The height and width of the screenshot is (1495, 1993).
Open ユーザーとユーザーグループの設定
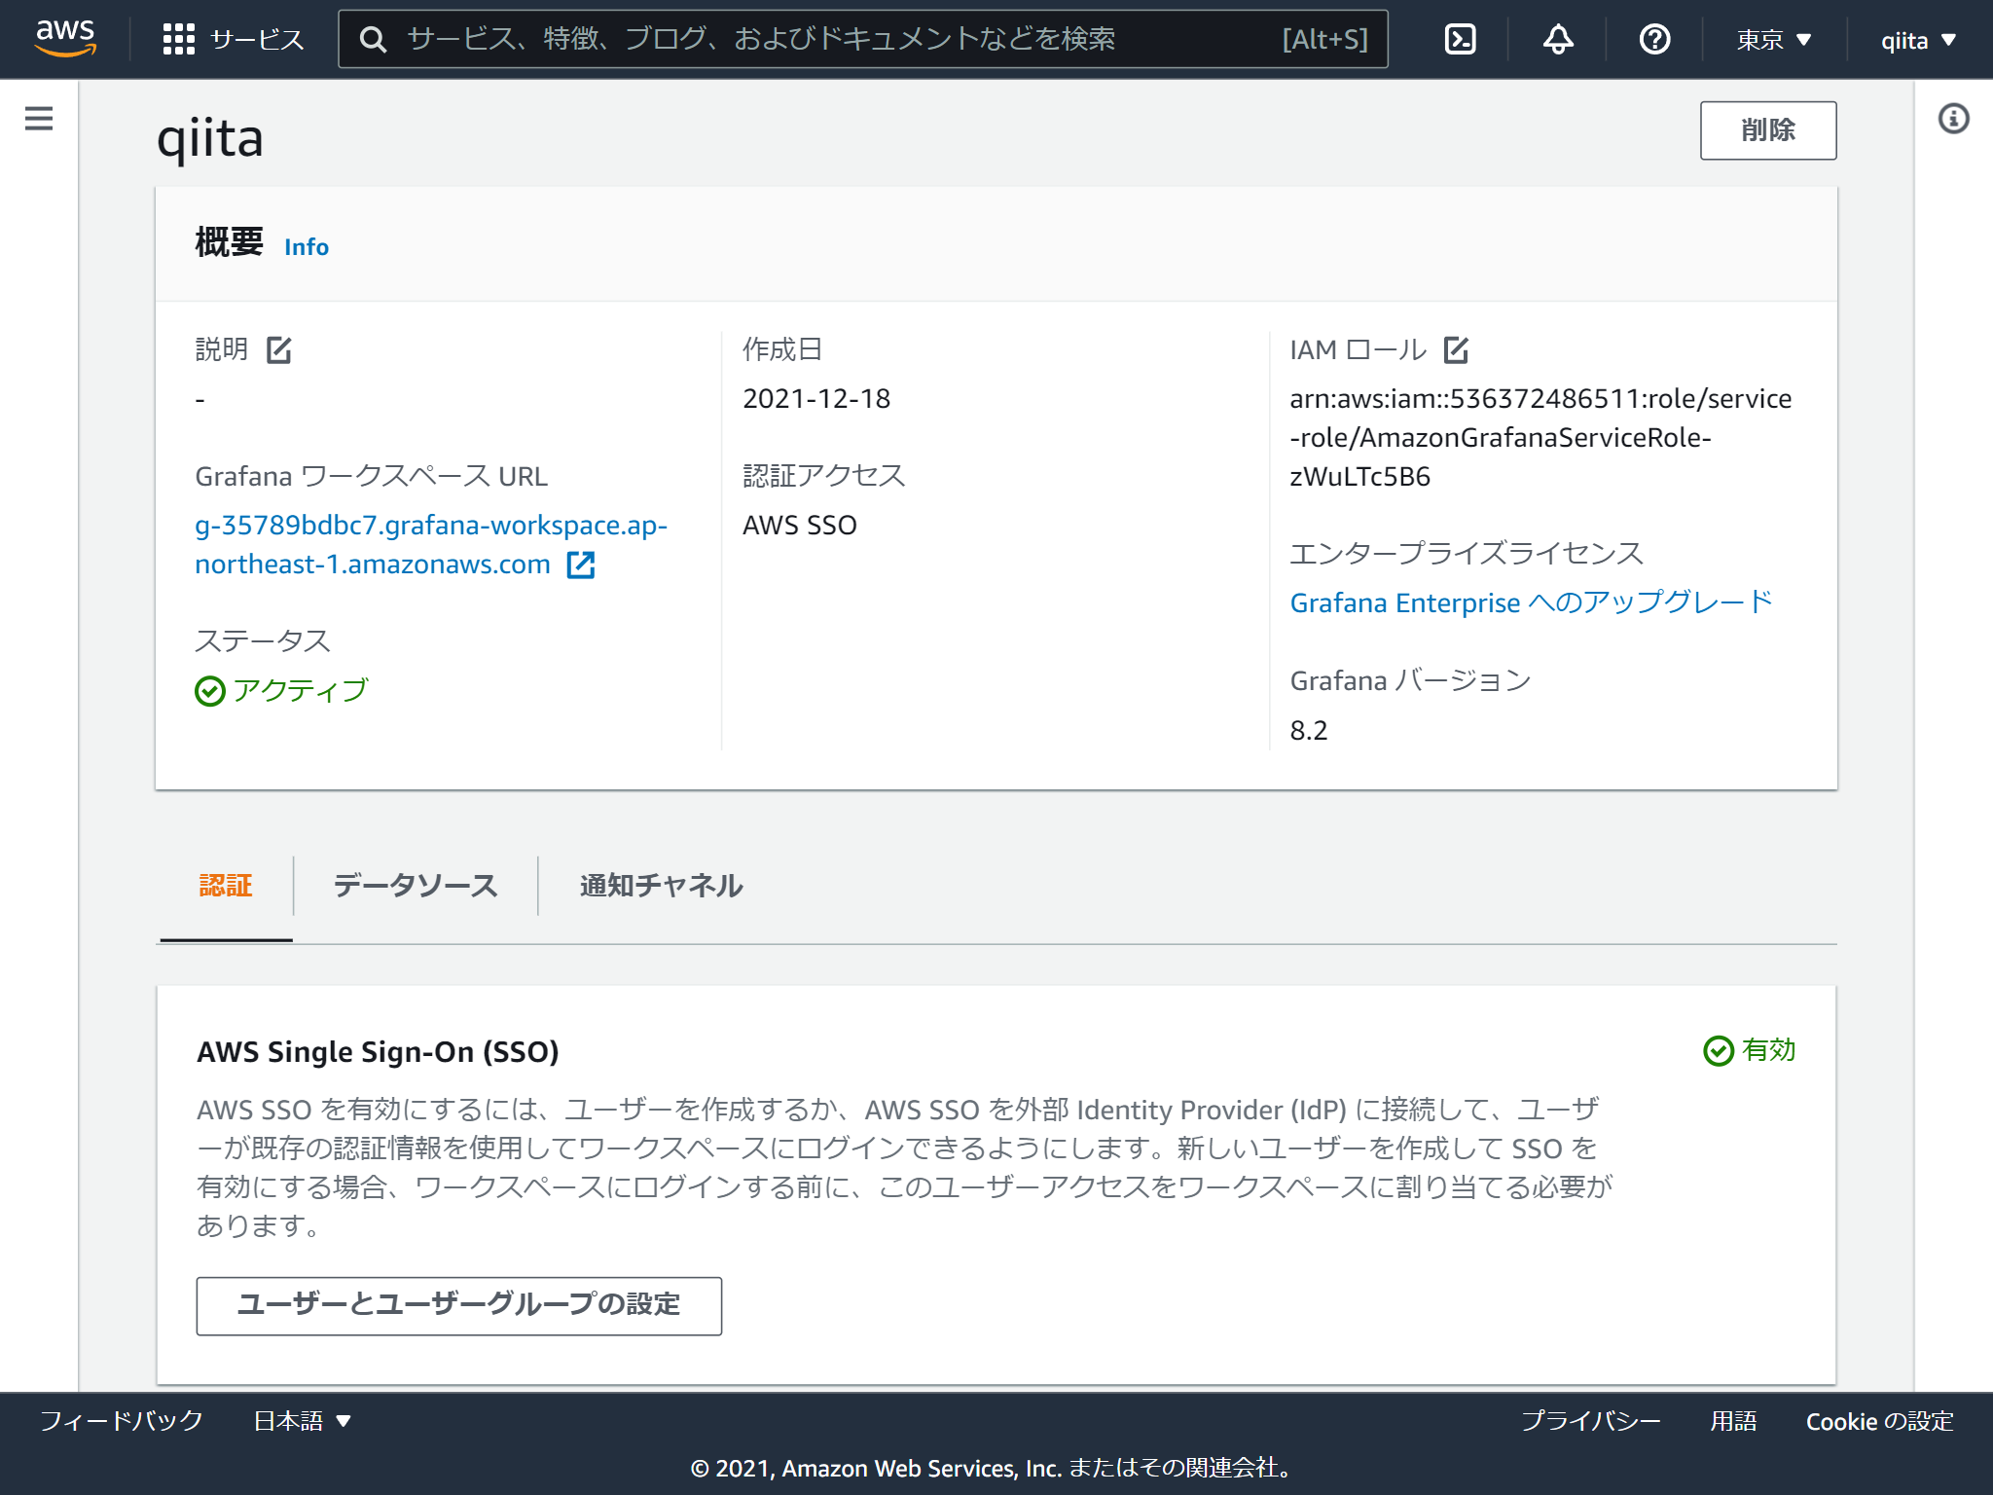point(458,1306)
